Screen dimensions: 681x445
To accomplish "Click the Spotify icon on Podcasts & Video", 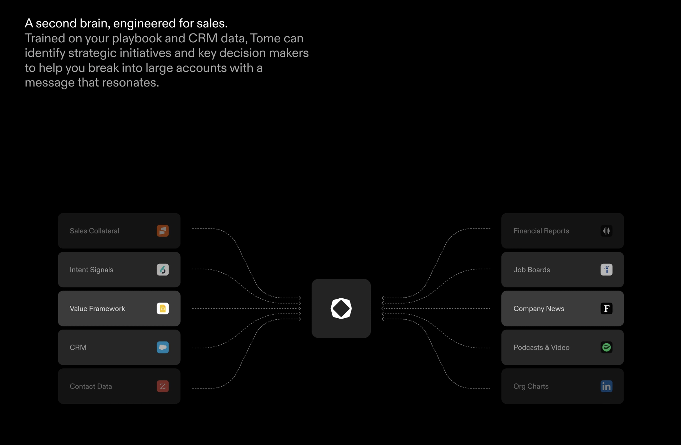I will (607, 347).
